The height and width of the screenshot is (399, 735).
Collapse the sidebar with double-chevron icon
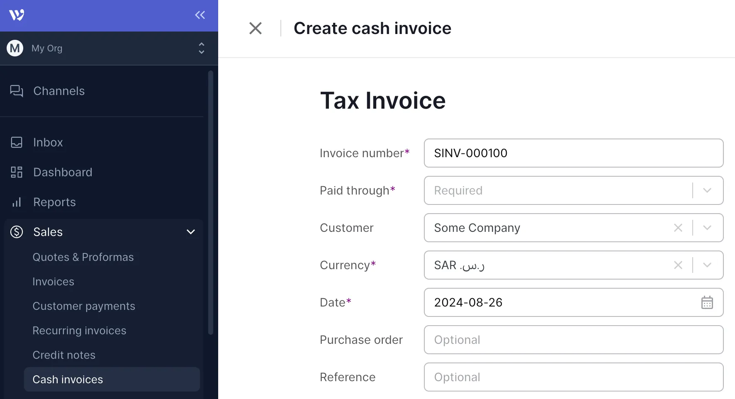(200, 15)
